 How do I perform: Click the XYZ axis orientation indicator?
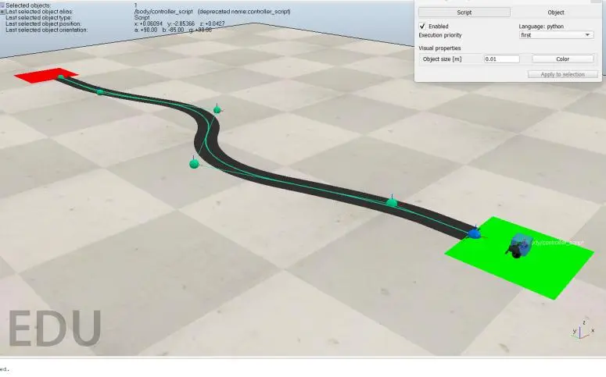point(583,330)
